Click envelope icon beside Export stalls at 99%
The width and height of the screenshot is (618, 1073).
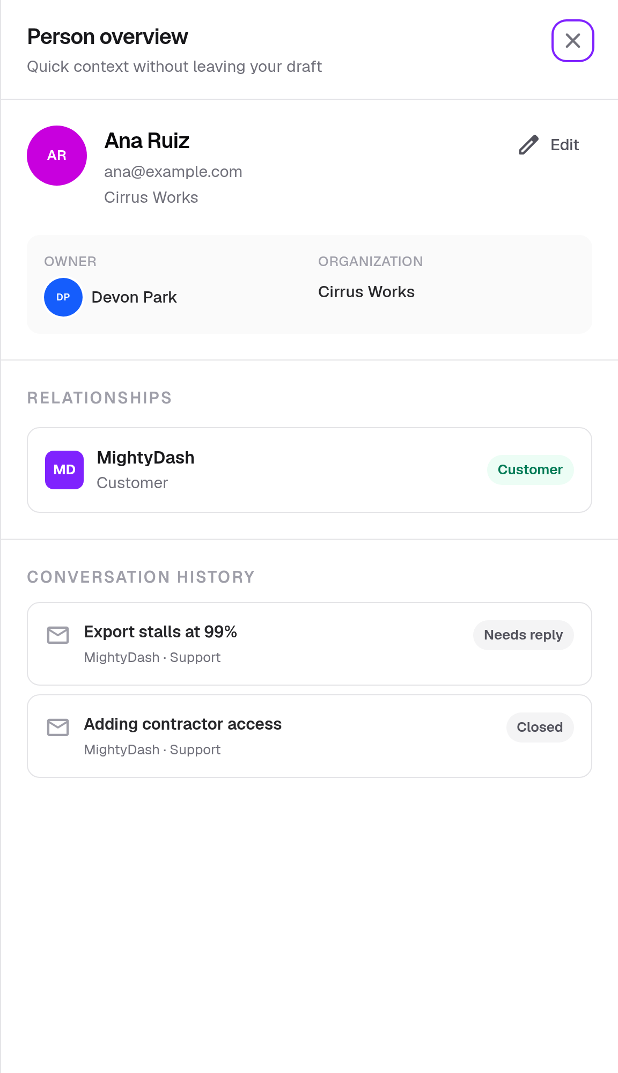click(58, 635)
